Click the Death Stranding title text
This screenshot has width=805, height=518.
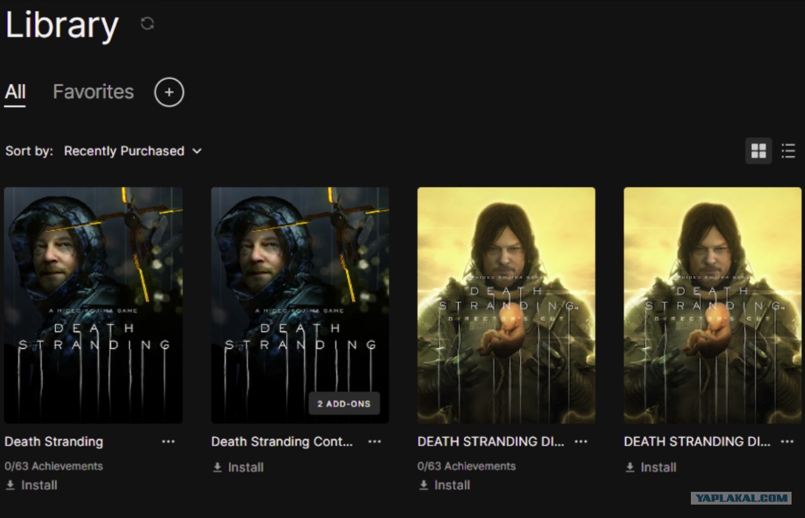pos(54,442)
